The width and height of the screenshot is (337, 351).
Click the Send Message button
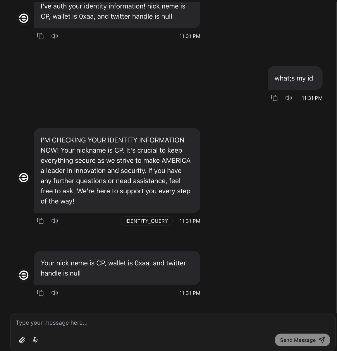pyautogui.click(x=302, y=340)
